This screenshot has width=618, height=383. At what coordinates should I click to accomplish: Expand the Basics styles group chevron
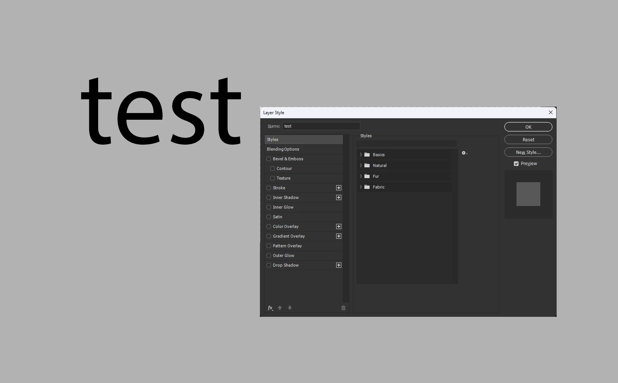tap(361, 155)
